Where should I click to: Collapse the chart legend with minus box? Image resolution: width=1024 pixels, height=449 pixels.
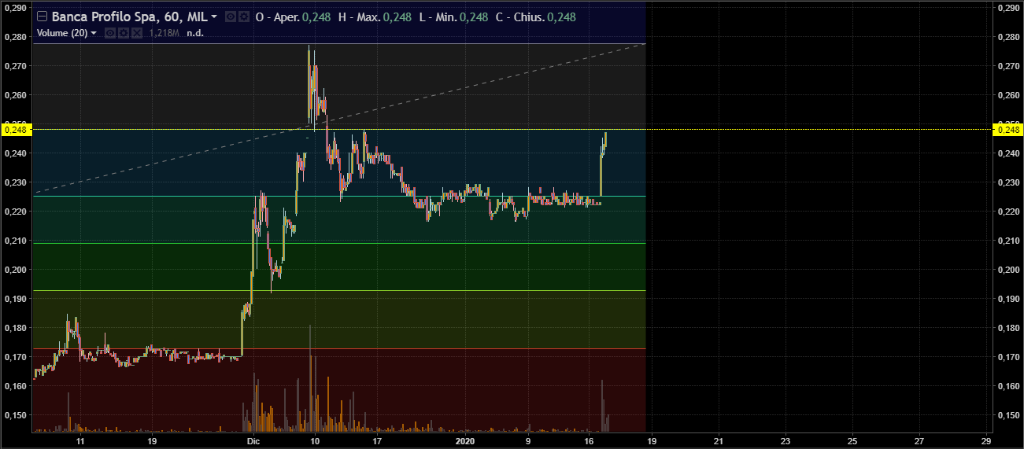(43, 17)
